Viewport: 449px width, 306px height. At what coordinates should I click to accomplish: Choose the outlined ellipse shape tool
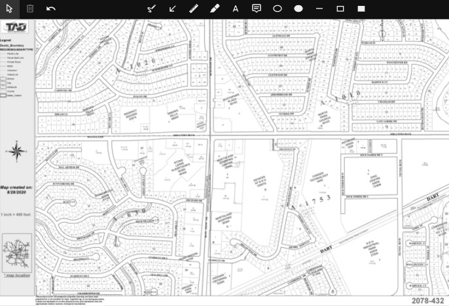pyautogui.click(x=278, y=8)
